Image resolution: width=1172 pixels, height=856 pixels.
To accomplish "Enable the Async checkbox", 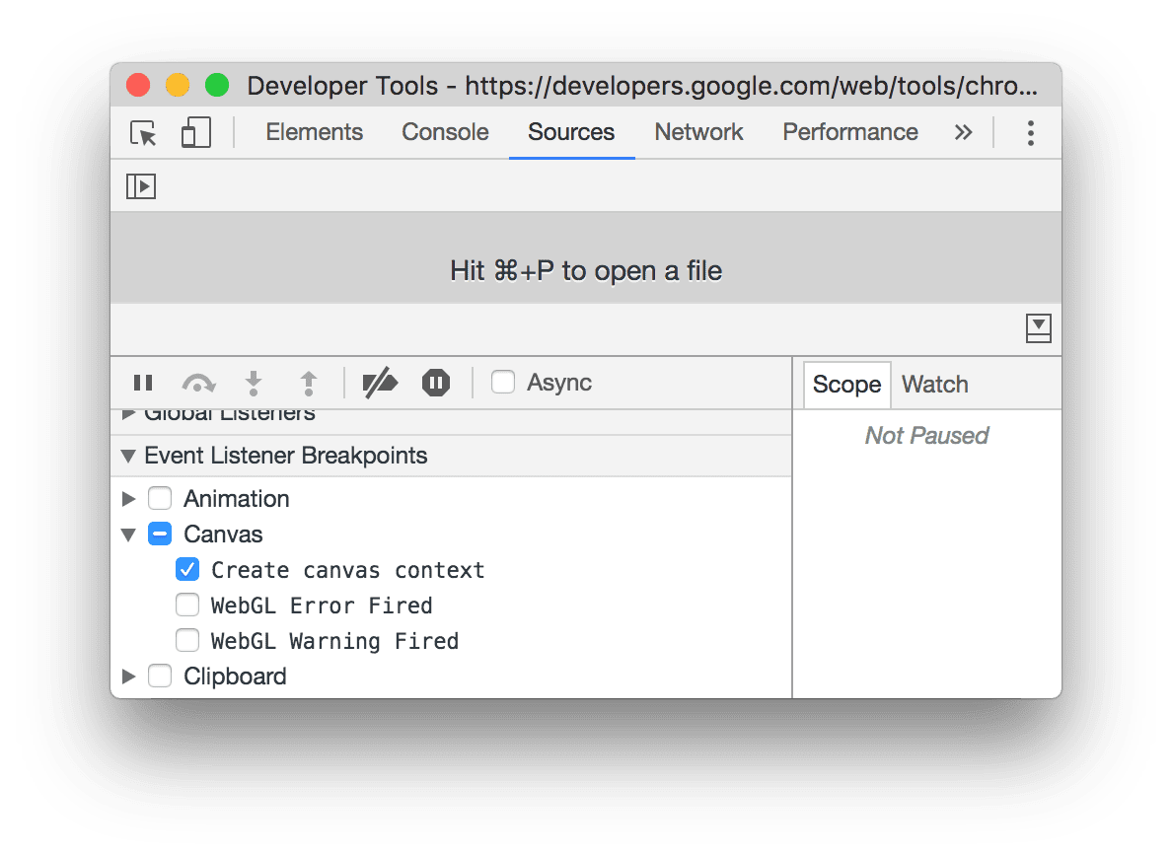I will coord(503,383).
